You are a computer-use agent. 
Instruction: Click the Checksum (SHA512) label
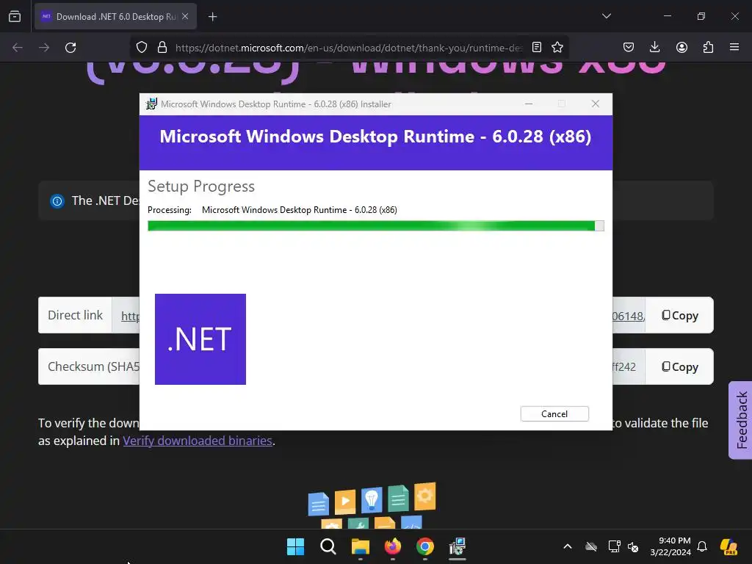[x=93, y=366]
